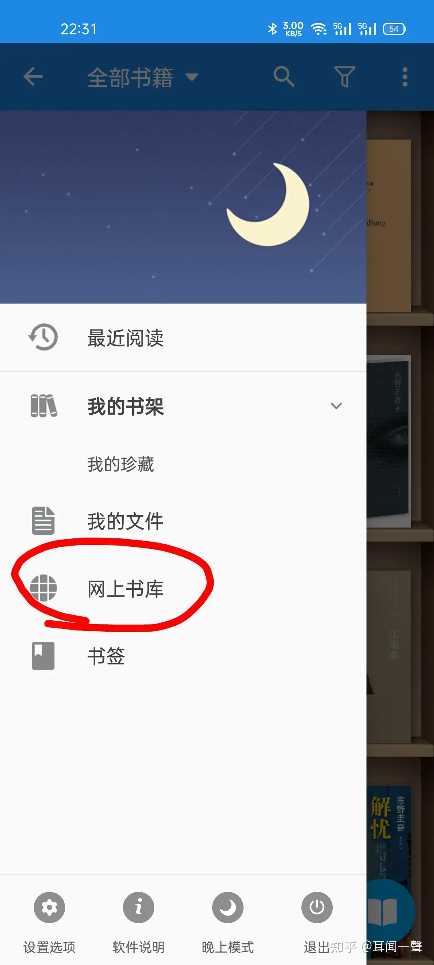
Task: Open 最近阅读 menu item
Action: pyautogui.click(x=183, y=338)
